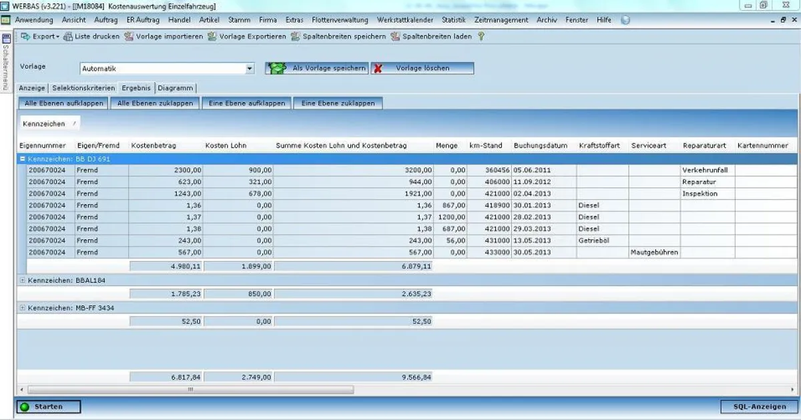Click the Vorlage Exportieren icon
Screen dimensions: 801x420
point(212,37)
